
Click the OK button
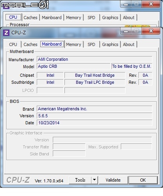point(143,180)
